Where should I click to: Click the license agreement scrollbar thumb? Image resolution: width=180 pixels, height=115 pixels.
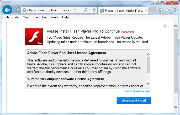[148, 65]
